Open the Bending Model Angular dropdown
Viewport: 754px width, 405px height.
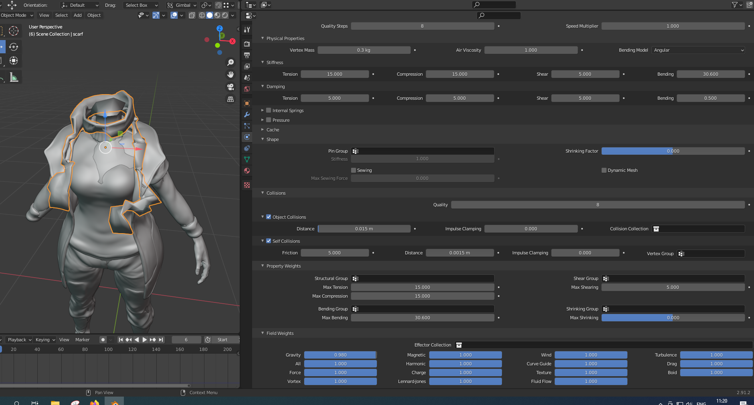[698, 50]
